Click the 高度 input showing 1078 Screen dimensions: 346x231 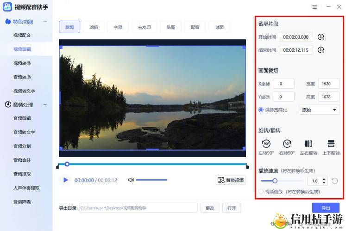(x=329, y=97)
